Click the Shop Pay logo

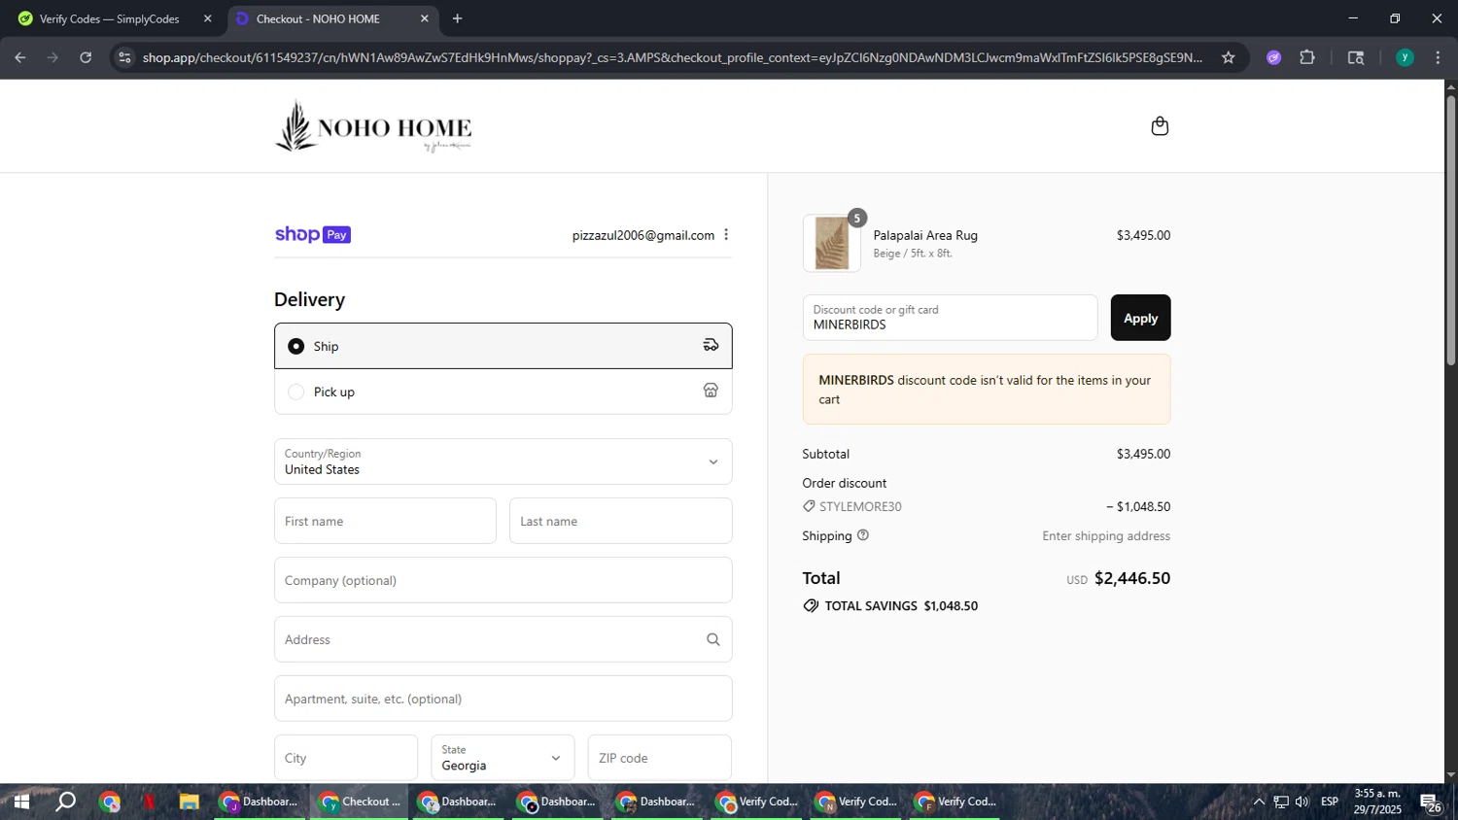click(x=313, y=234)
